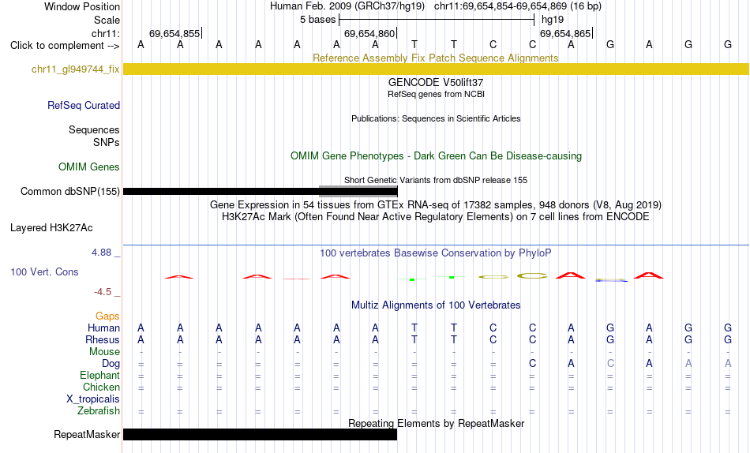
Task: Open the Layered H3K27Ac track label
Action: 51,228
